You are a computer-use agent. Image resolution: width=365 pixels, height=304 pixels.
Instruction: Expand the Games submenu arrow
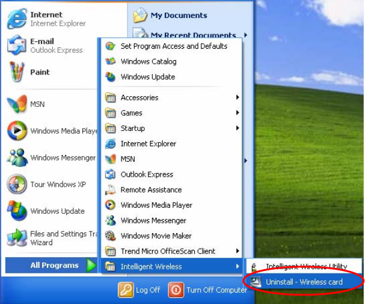pyautogui.click(x=238, y=112)
